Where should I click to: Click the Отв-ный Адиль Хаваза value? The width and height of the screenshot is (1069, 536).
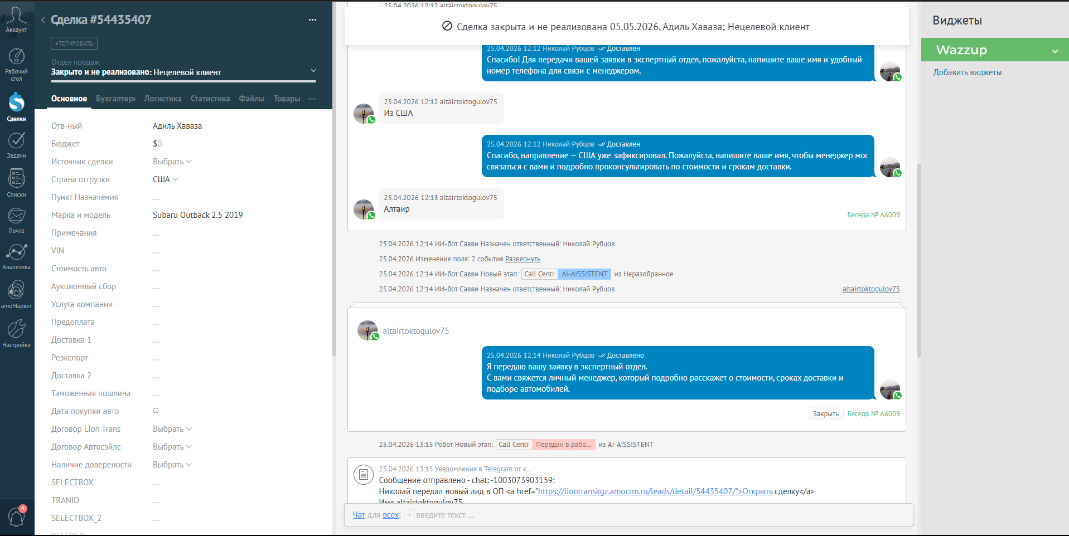point(177,126)
